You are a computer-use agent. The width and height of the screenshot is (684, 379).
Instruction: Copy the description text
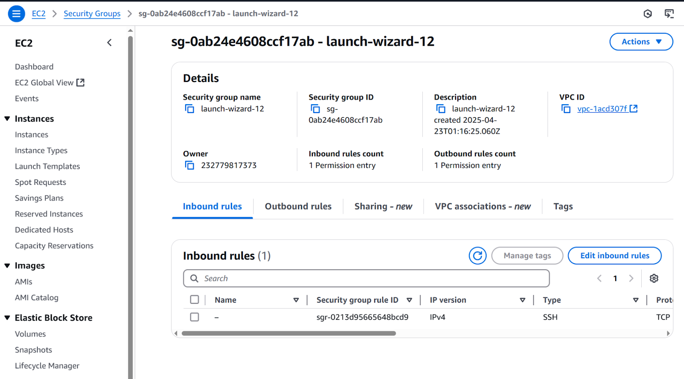[x=441, y=109]
